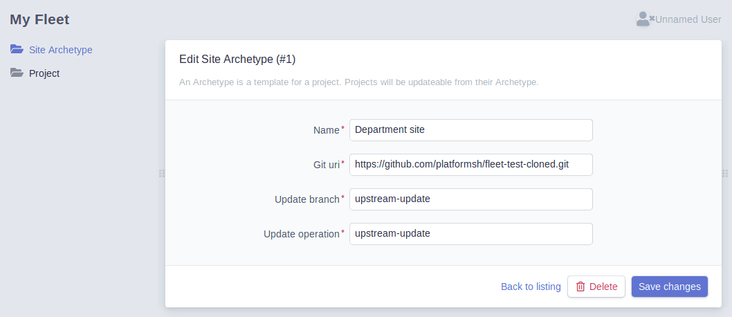Click the Git uri field label
Viewport: 732px width, 317px height.
[327, 165]
